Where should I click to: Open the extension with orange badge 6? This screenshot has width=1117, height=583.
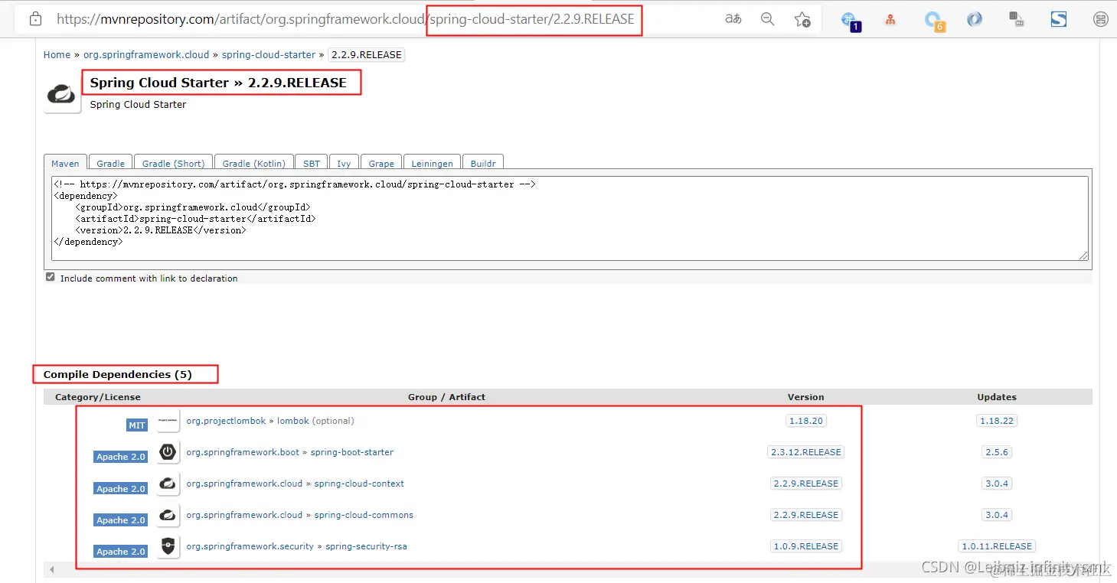coord(933,21)
